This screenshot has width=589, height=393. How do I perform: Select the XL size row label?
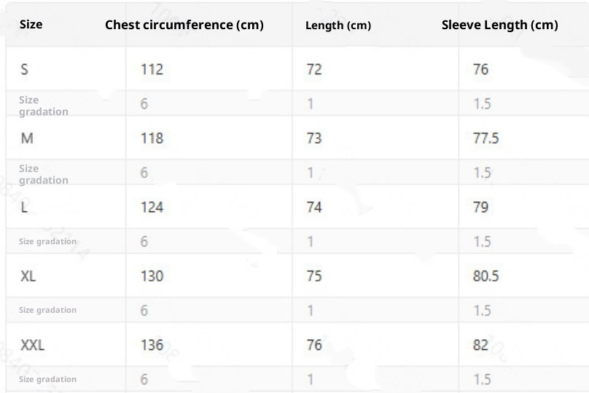29,276
